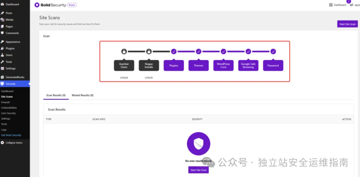Image resolution: width=360 pixels, height=177 pixels.
Task: Switch to the Scan Results (0) tab
Action: [56, 95]
